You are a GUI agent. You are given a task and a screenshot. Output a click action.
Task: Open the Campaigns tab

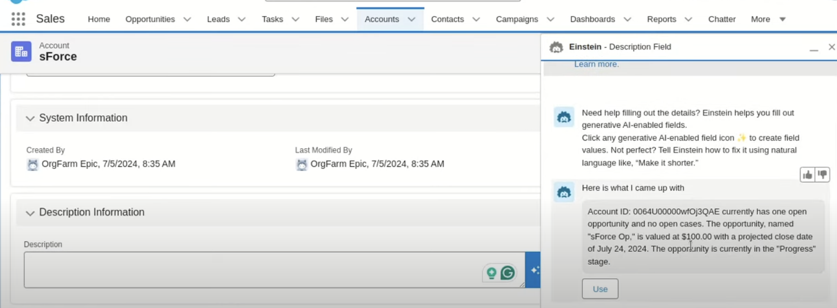pyautogui.click(x=517, y=19)
